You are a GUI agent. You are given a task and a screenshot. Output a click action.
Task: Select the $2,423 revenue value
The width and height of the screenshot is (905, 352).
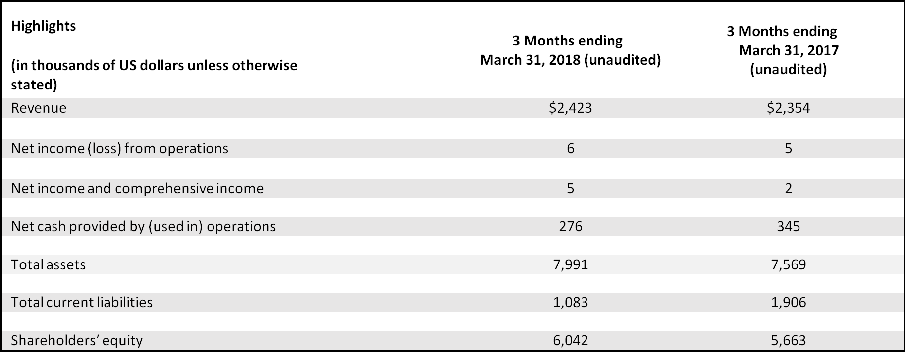[x=570, y=108]
